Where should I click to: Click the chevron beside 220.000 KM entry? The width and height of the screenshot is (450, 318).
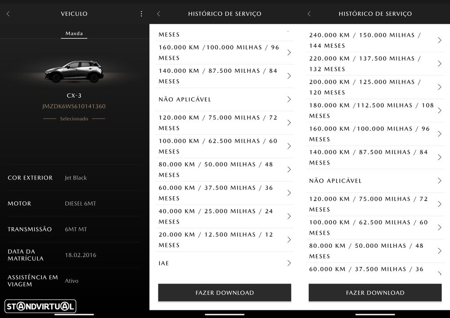click(439, 63)
